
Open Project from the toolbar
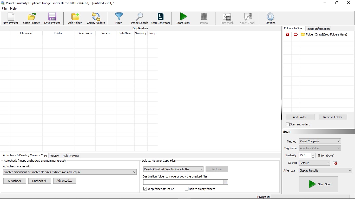point(31,17)
